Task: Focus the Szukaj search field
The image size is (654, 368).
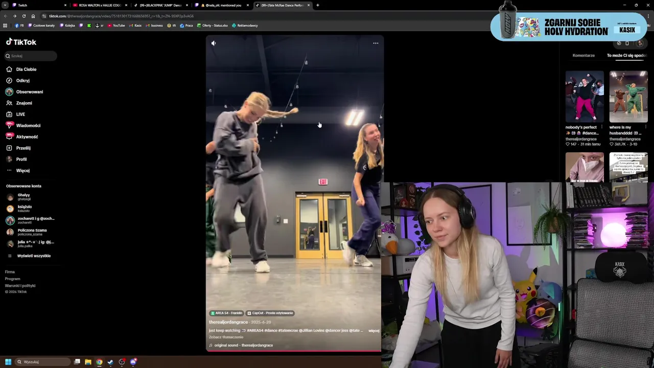Action: [31, 56]
